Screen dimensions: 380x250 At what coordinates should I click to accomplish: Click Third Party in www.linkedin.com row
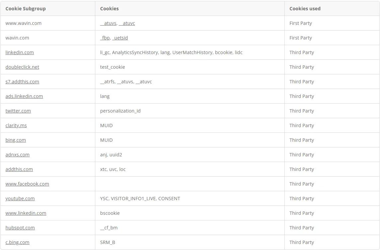click(302, 213)
